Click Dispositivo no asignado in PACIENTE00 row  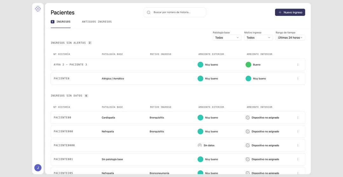(x=265, y=118)
